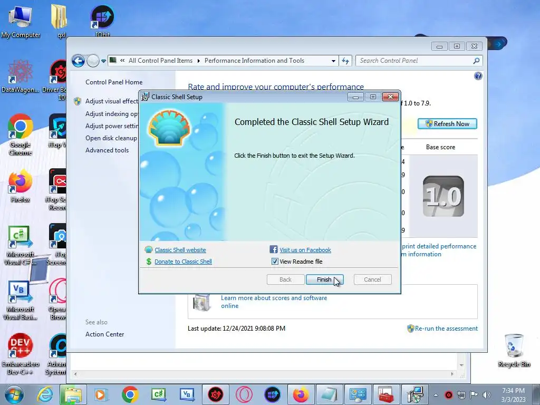Open the Classic Shell website link
This screenshot has width=540, height=405.
pos(180,250)
